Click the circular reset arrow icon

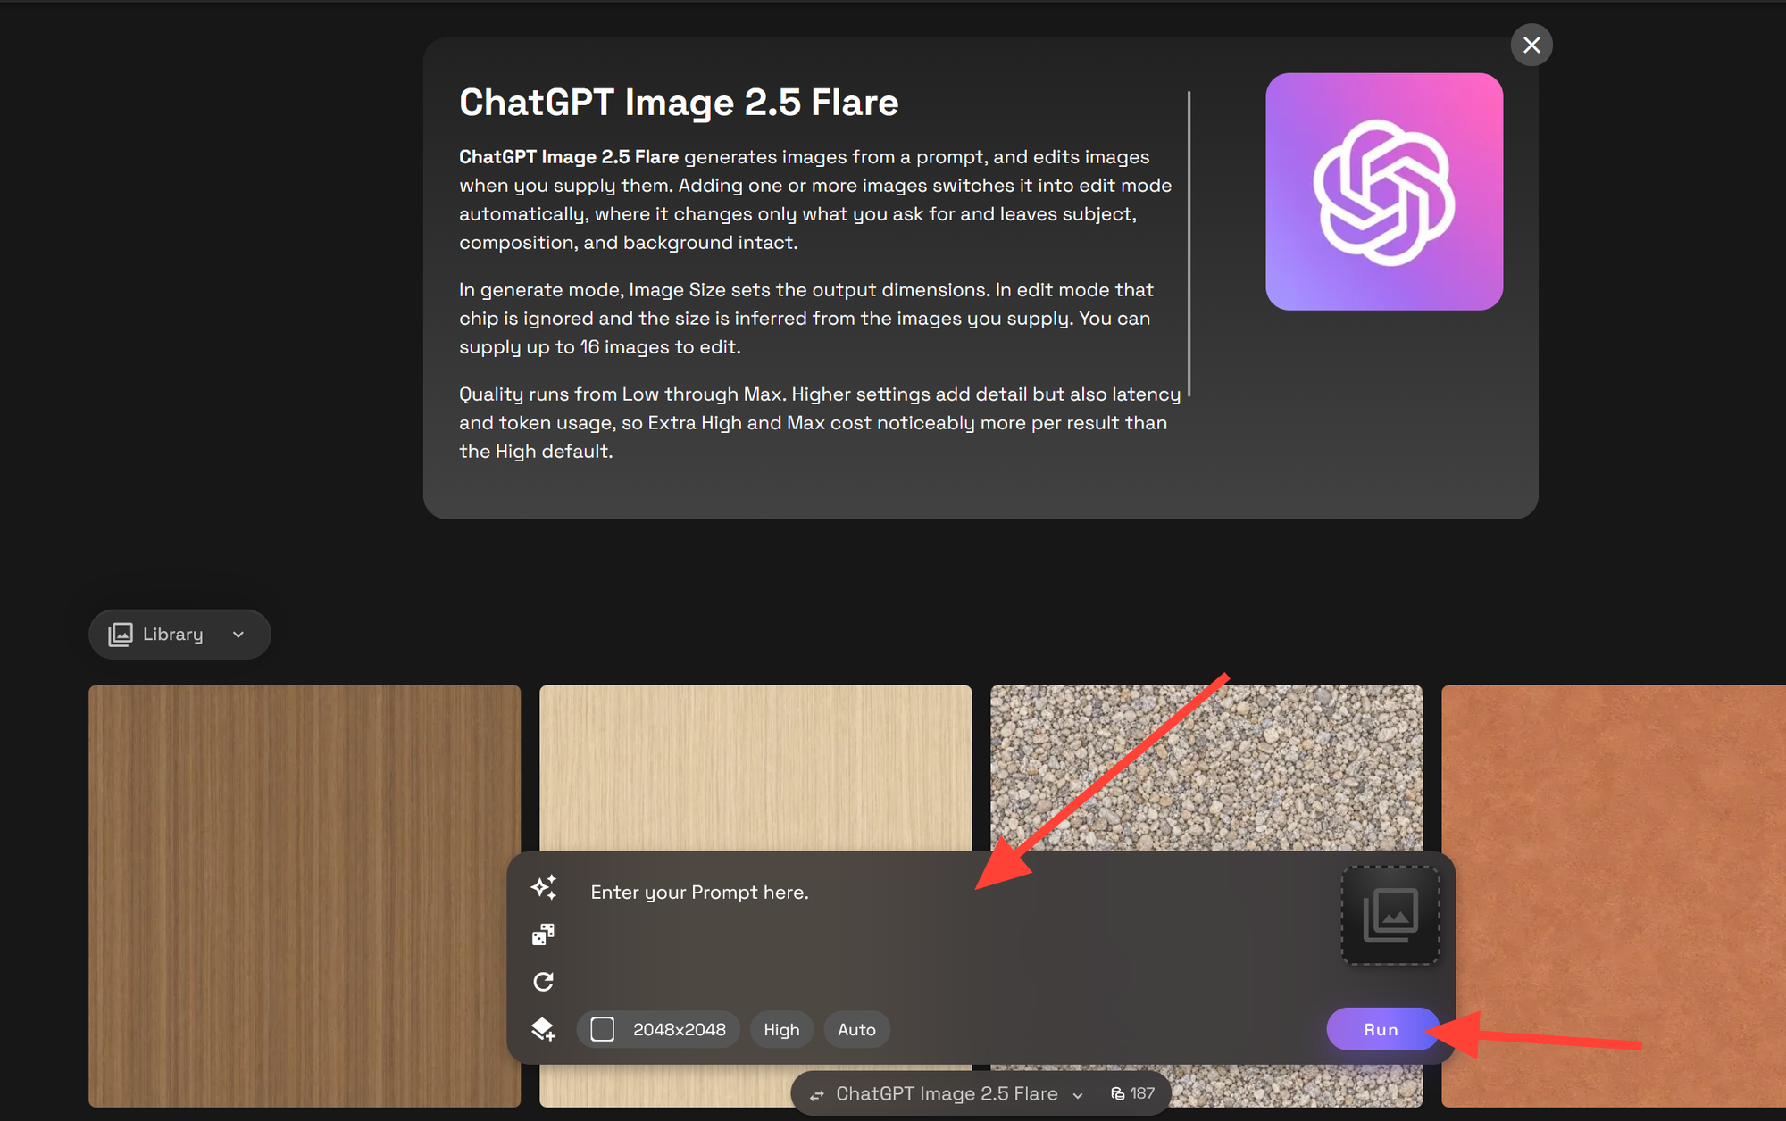pyautogui.click(x=543, y=982)
